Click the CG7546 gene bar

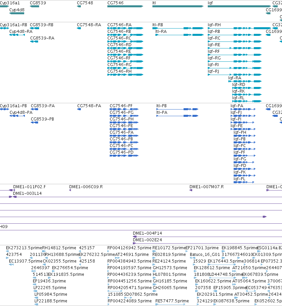tap(125, 6)
